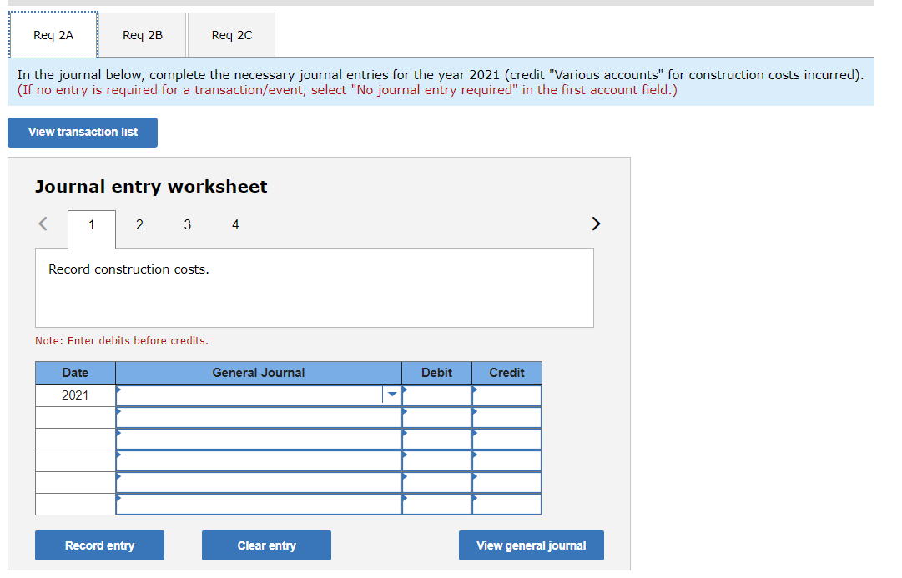The height and width of the screenshot is (578, 902).
Task: Click the previous worksheet arrow chevron
Action: (x=43, y=224)
